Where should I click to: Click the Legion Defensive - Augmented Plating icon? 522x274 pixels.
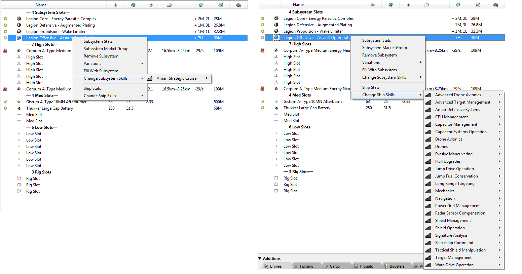click(x=18, y=25)
